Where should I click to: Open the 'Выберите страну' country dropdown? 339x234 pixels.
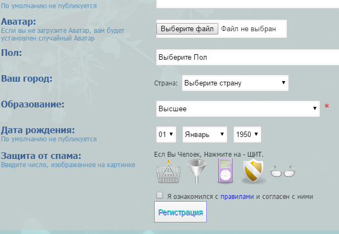[235, 83]
